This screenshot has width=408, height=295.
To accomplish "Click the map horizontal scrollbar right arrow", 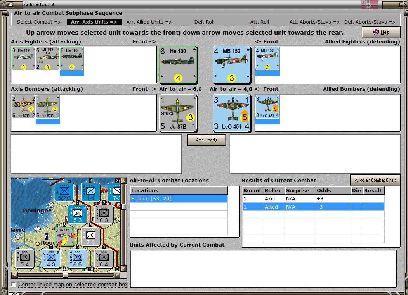I will pos(117,275).
